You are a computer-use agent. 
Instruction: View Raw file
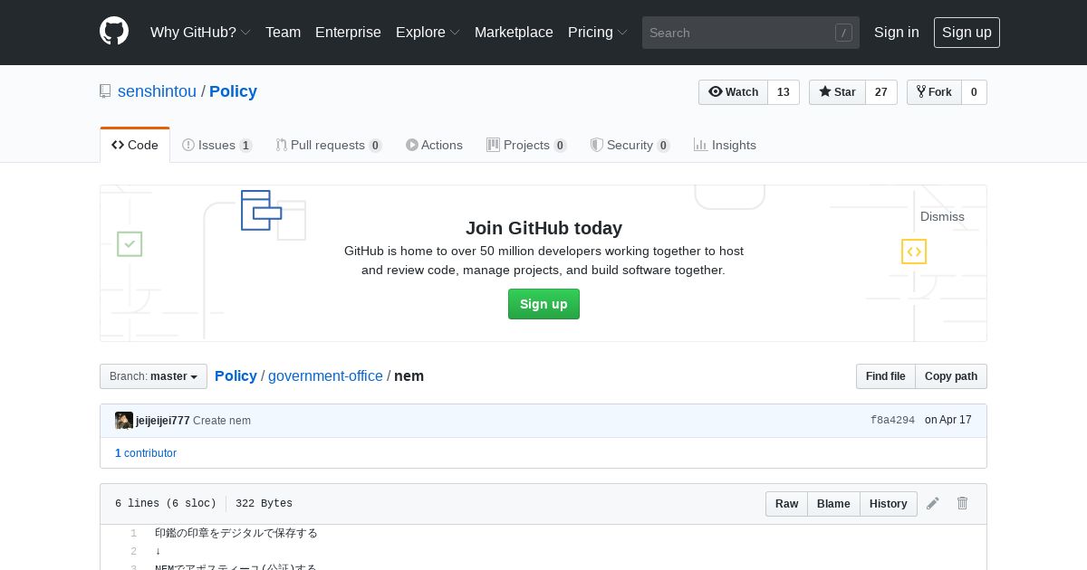[786, 504]
